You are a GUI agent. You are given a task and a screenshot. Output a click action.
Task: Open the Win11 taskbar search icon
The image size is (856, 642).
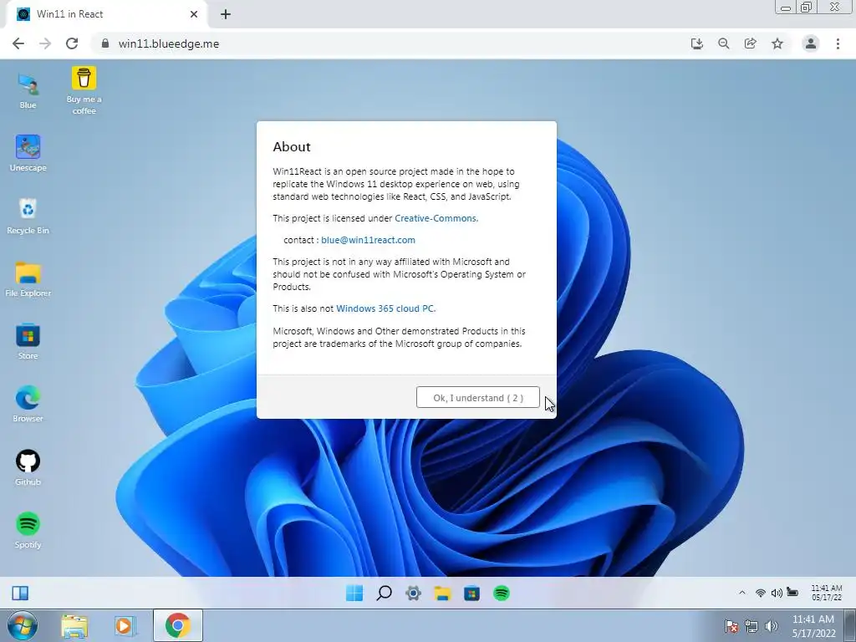click(384, 593)
